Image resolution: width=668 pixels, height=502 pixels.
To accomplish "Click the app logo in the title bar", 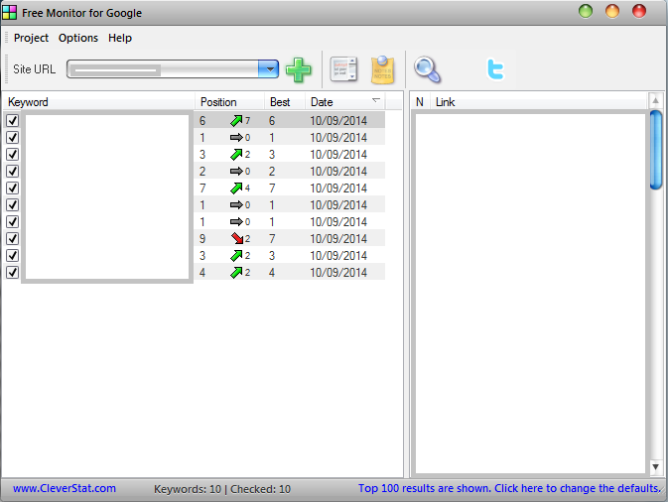I will point(9,13).
